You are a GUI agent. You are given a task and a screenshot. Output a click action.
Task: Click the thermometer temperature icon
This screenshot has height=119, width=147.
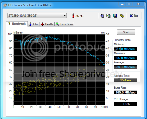(x=73, y=16)
